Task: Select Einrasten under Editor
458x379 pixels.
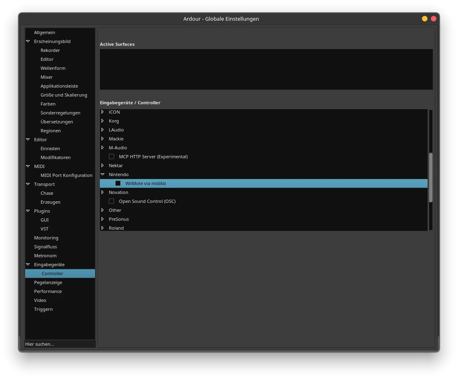Action: pyautogui.click(x=50, y=149)
